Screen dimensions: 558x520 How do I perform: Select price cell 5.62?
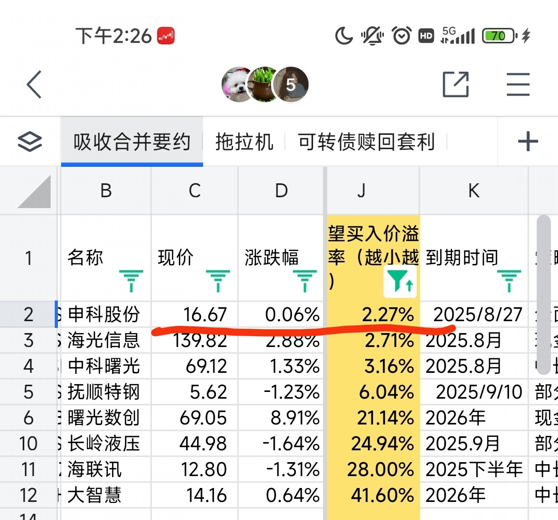pos(195,392)
